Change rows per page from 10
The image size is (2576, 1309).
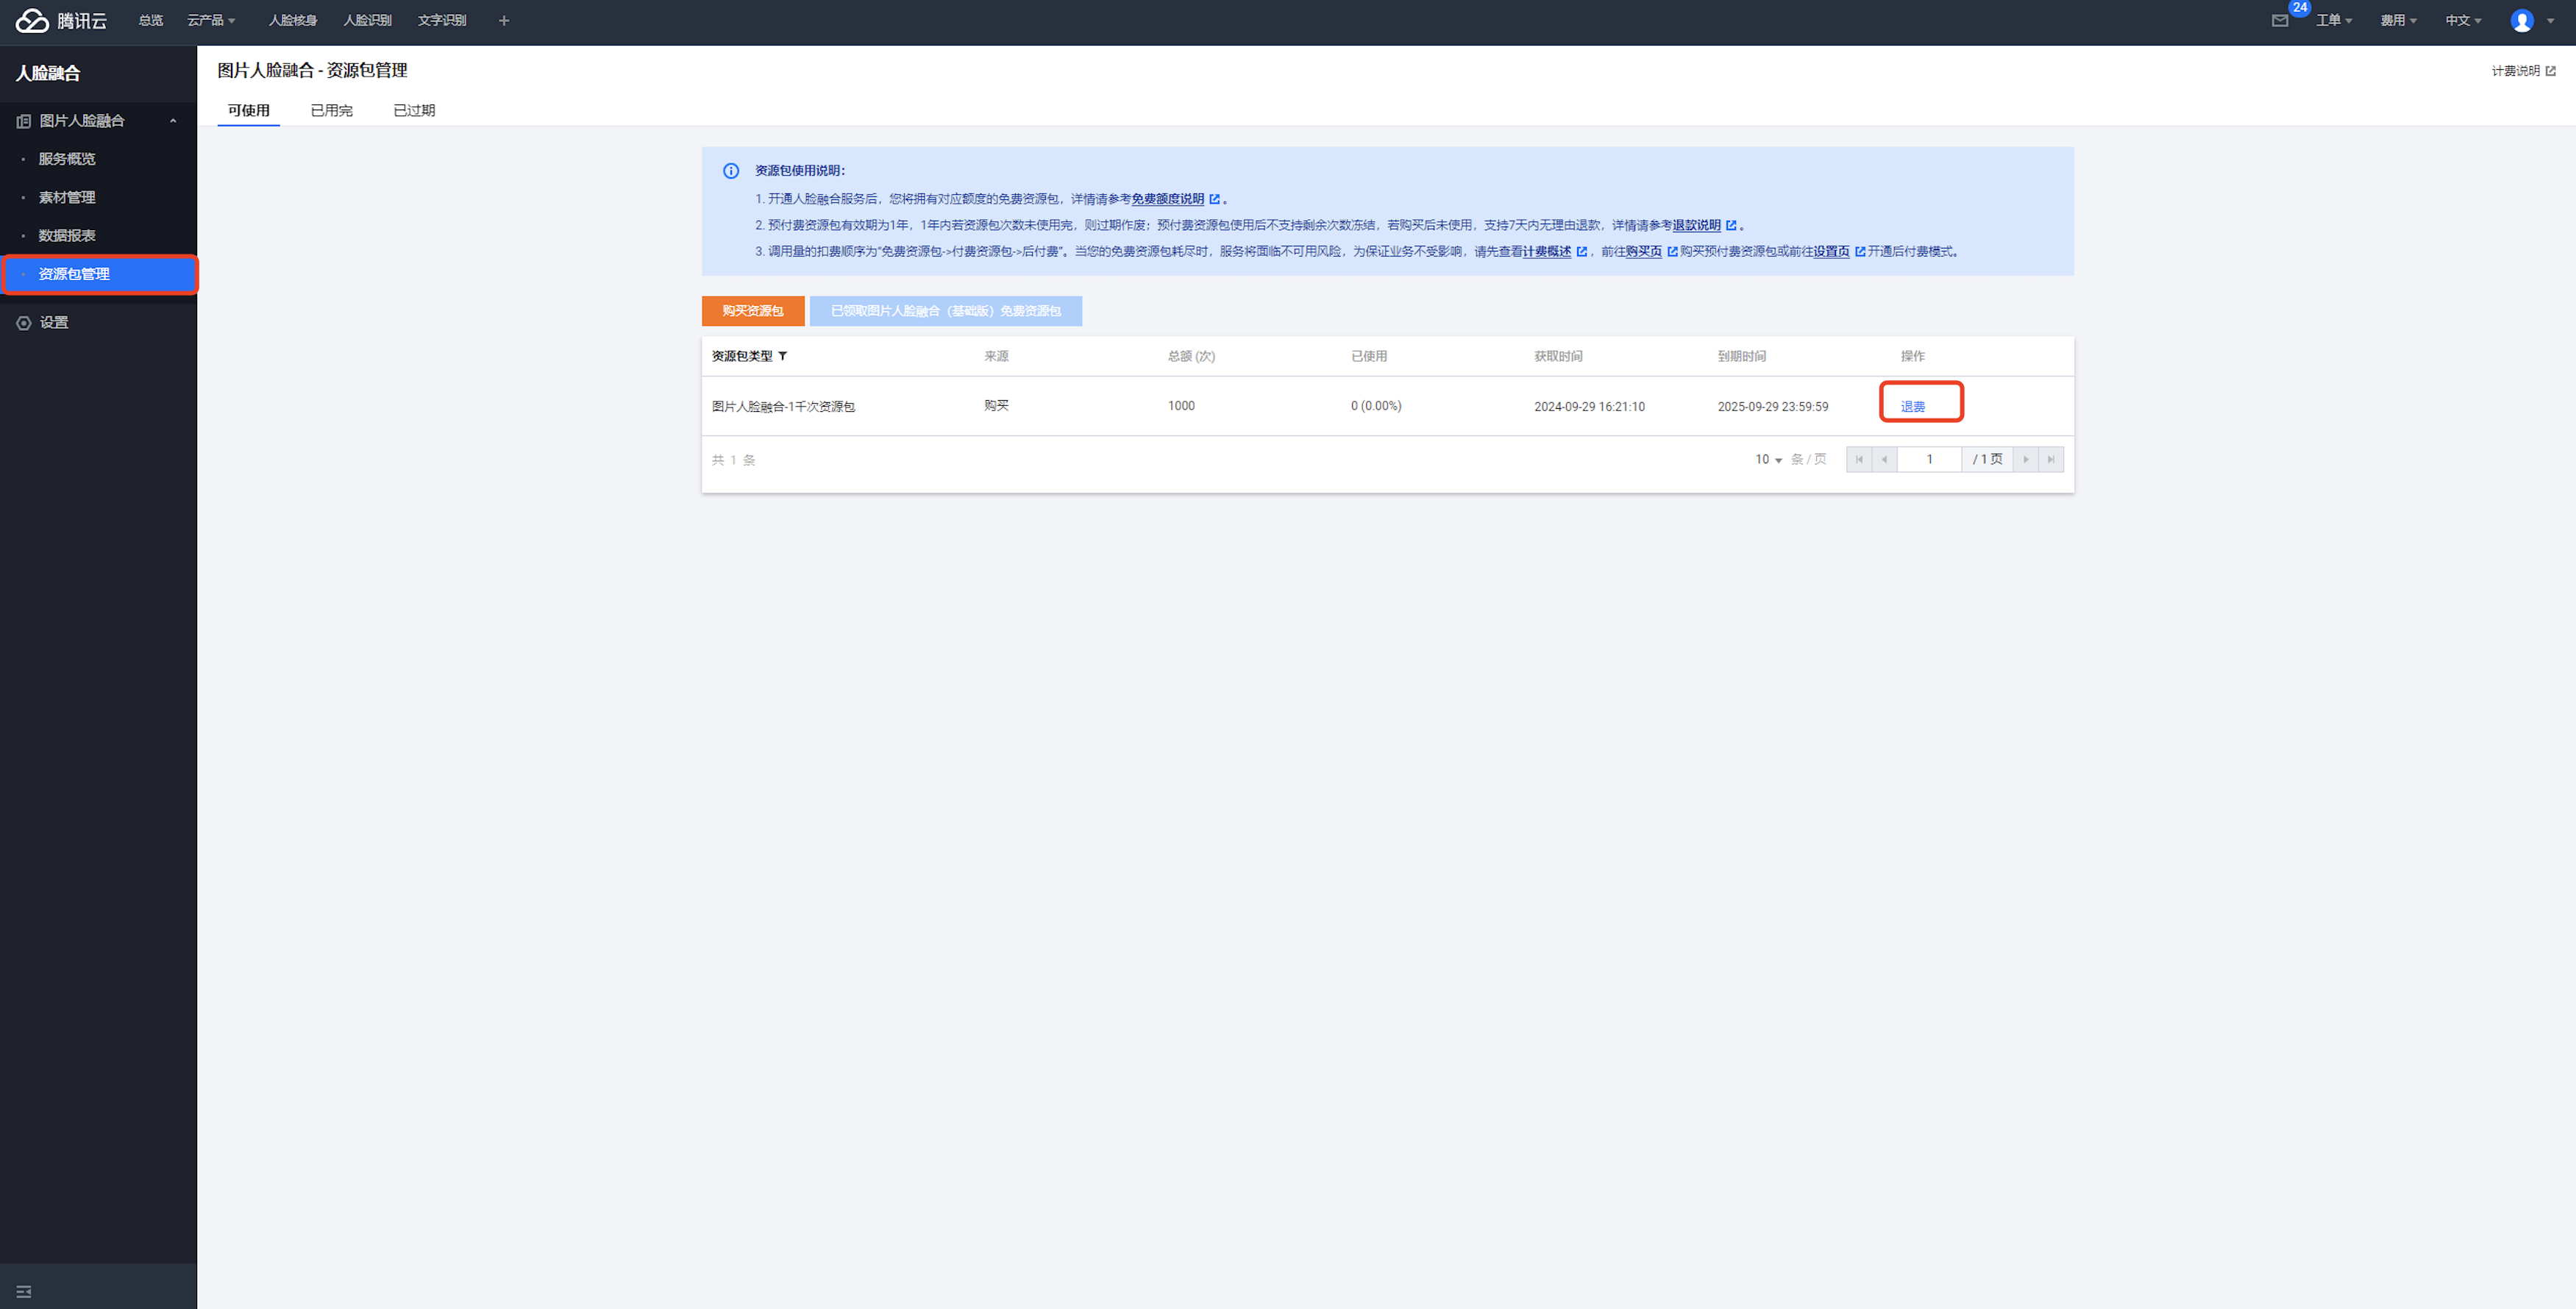coord(1768,460)
